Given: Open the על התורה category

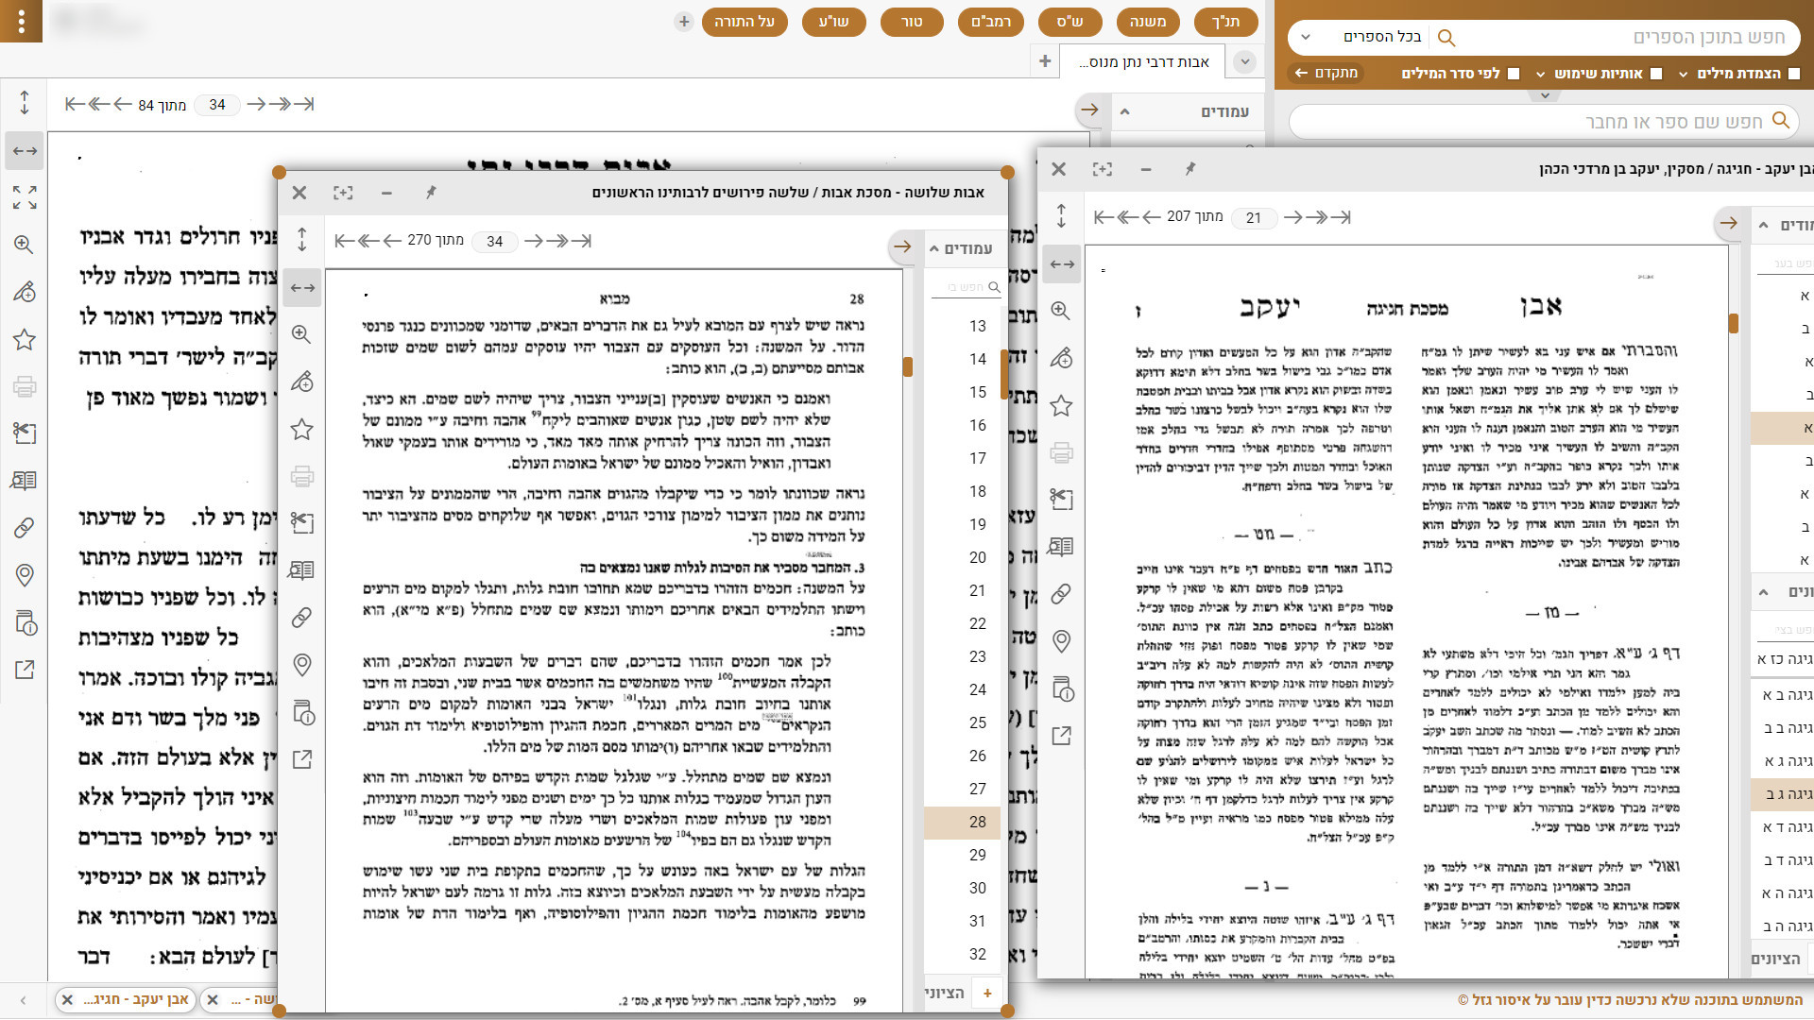Looking at the screenshot, I should click(x=744, y=22).
